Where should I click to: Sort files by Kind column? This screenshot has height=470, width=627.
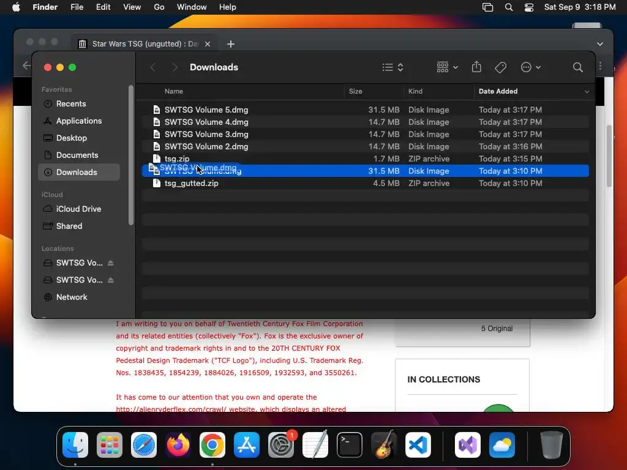(415, 91)
